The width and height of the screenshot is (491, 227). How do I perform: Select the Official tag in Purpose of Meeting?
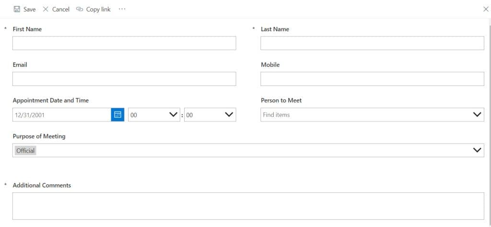tap(25, 151)
